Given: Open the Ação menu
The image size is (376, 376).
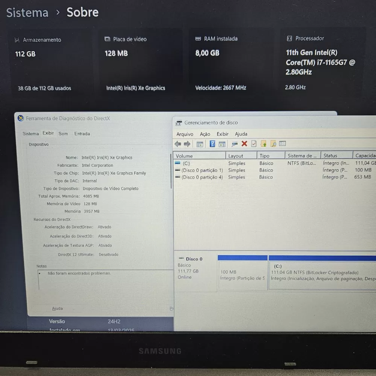Looking at the screenshot, I should (205, 134).
